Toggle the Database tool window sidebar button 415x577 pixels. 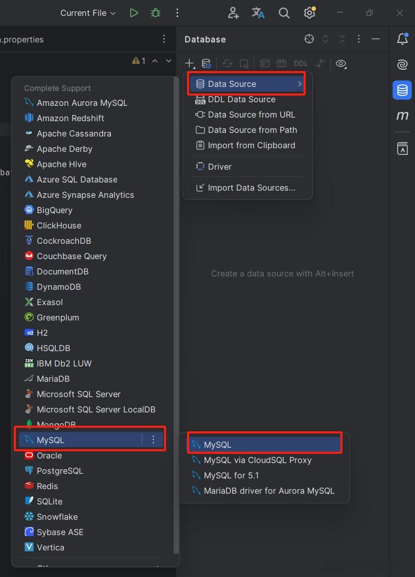pos(402,90)
